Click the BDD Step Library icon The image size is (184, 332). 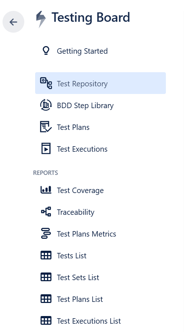(x=46, y=105)
